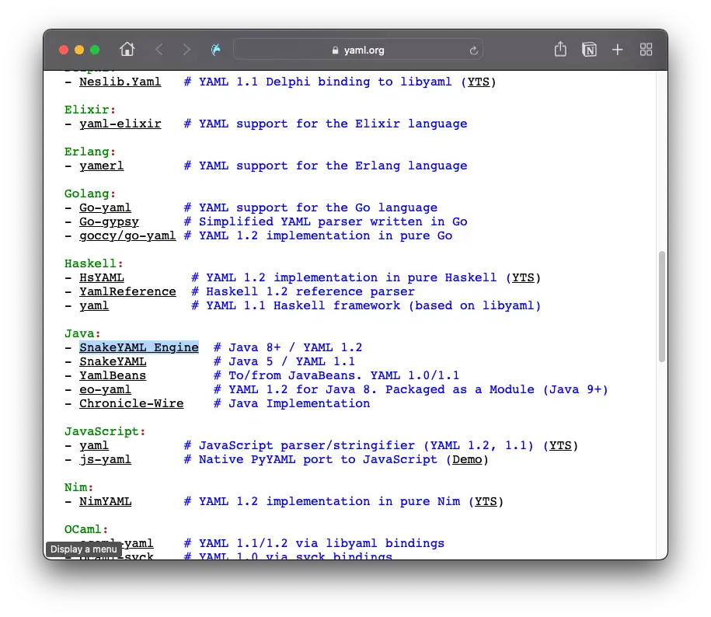Click the Haskell: heading text
711x617 pixels.
pyautogui.click(x=93, y=263)
